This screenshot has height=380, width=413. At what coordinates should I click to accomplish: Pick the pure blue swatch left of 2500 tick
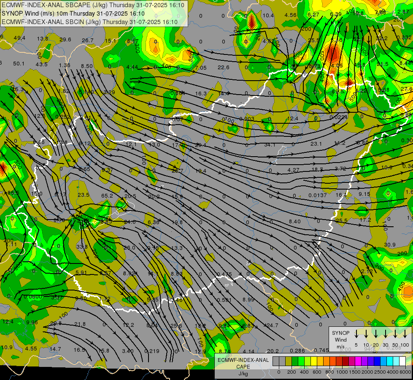(x=377, y=361)
